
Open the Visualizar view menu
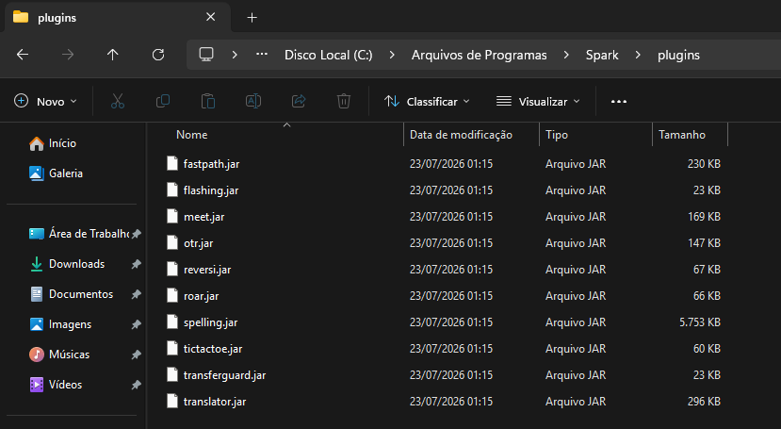pos(539,102)
